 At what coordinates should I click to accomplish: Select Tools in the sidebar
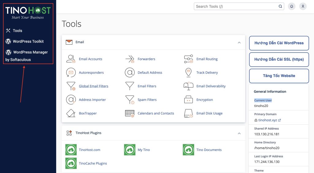pos(14,31)
